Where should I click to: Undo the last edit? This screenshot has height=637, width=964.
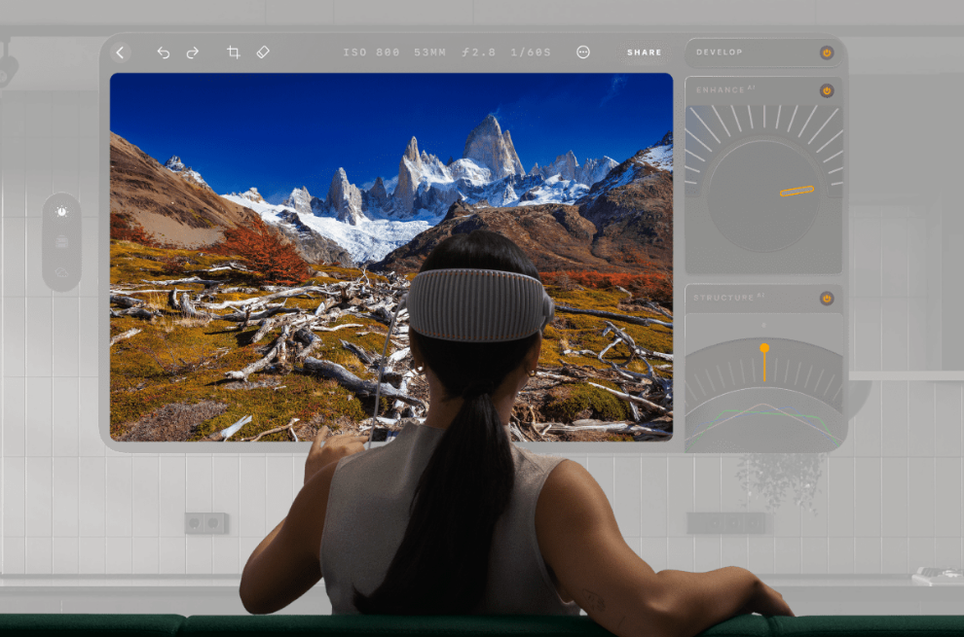163,53
